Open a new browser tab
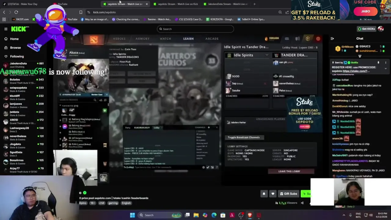Viewport: 391px width, 220px height. coord(254,4)
